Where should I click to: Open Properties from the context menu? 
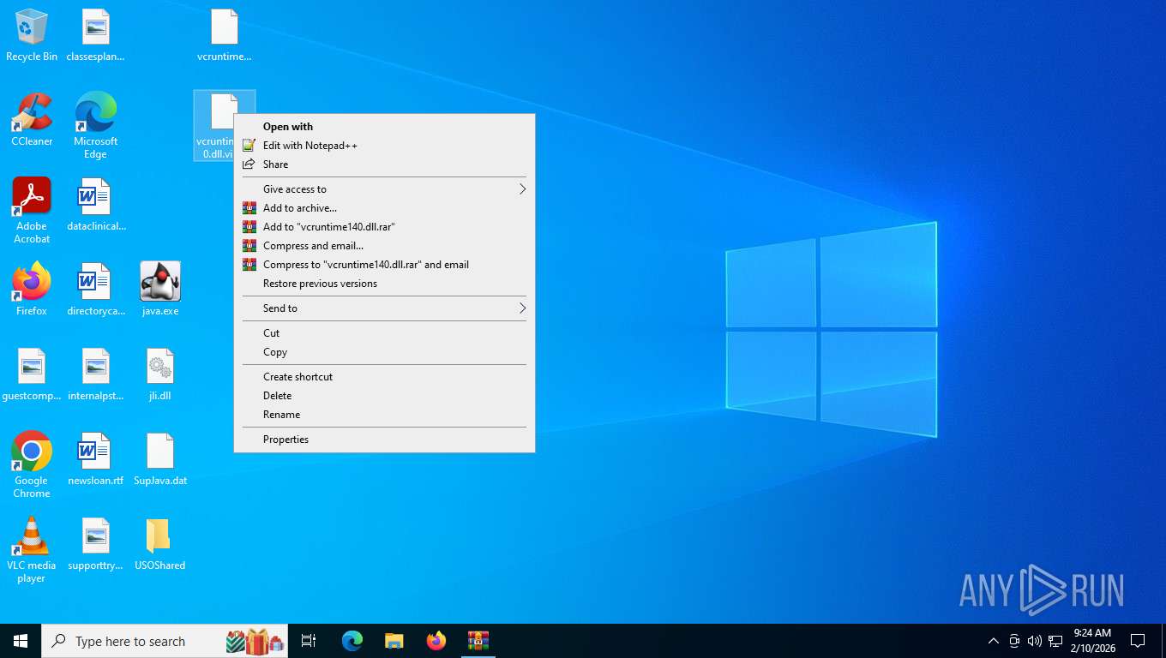384,440
